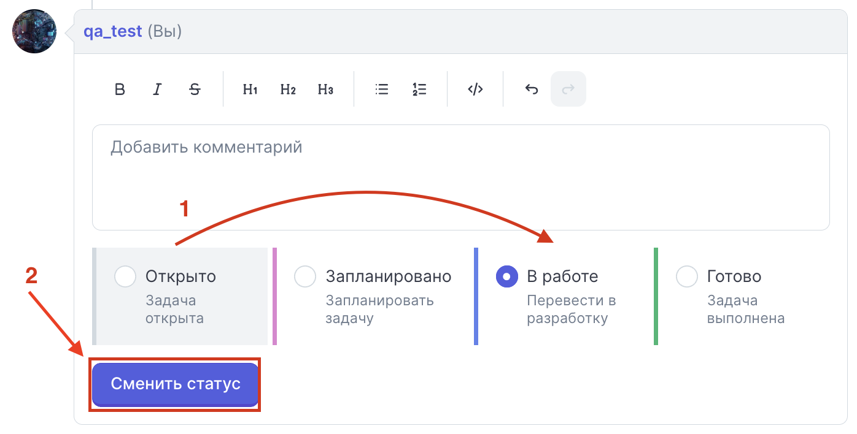Click the Задача выполнена description text
Screen dimensions: 857x434
click(x=746, y=310)
